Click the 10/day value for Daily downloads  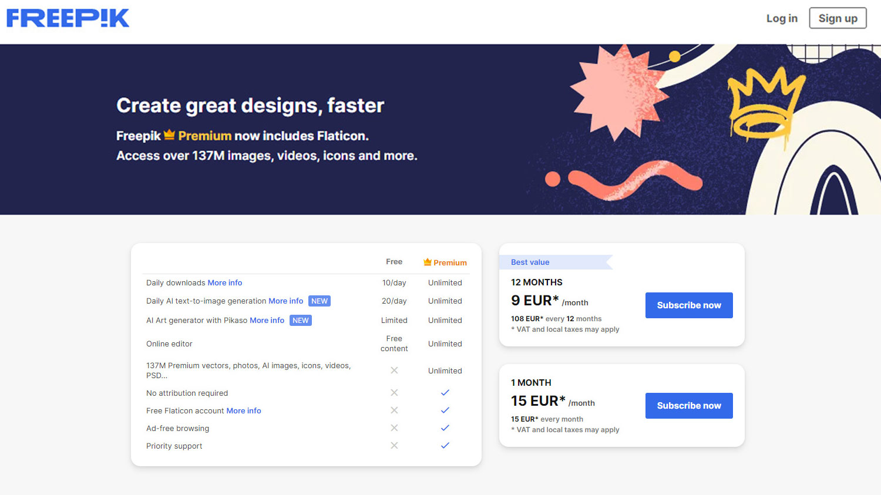pyautogui.click(x=394, y=282)
